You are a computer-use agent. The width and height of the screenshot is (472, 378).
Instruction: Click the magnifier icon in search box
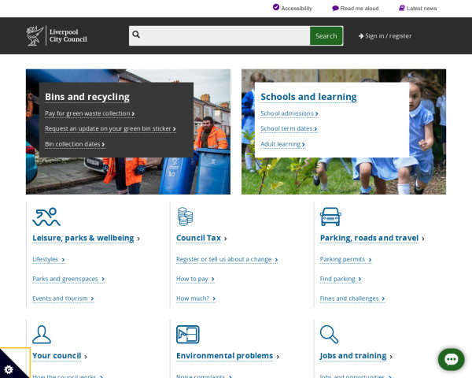coord(136,35)
